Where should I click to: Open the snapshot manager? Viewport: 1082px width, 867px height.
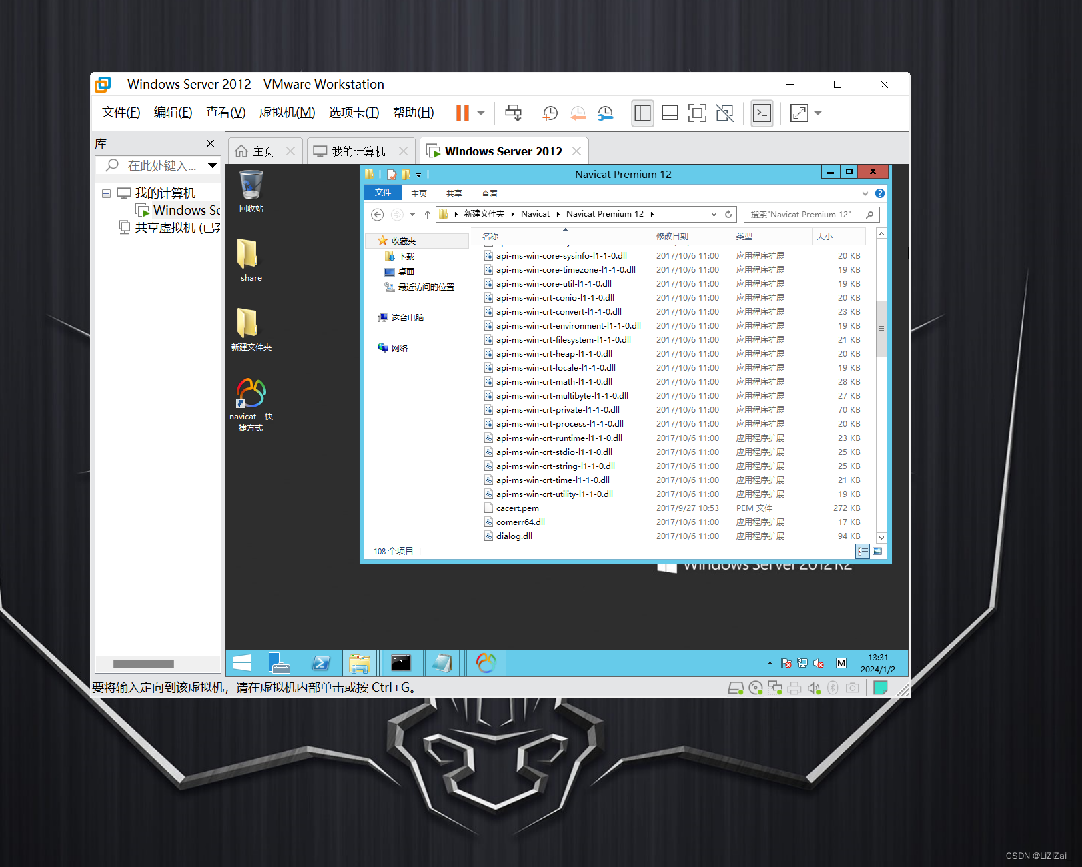coord(605,113)
